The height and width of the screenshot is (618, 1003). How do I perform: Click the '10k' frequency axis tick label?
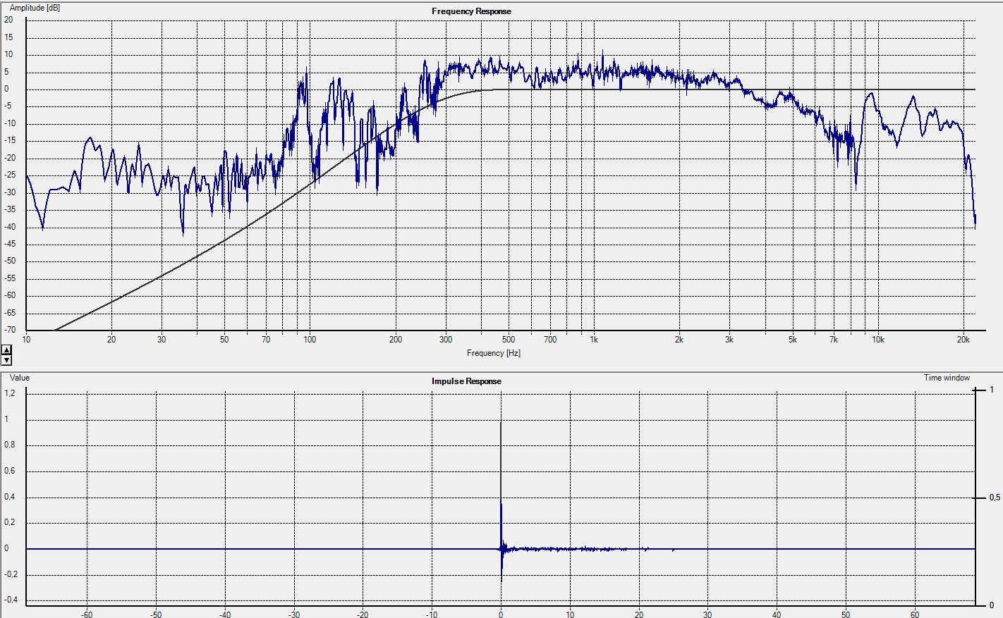tap(878, 340)
